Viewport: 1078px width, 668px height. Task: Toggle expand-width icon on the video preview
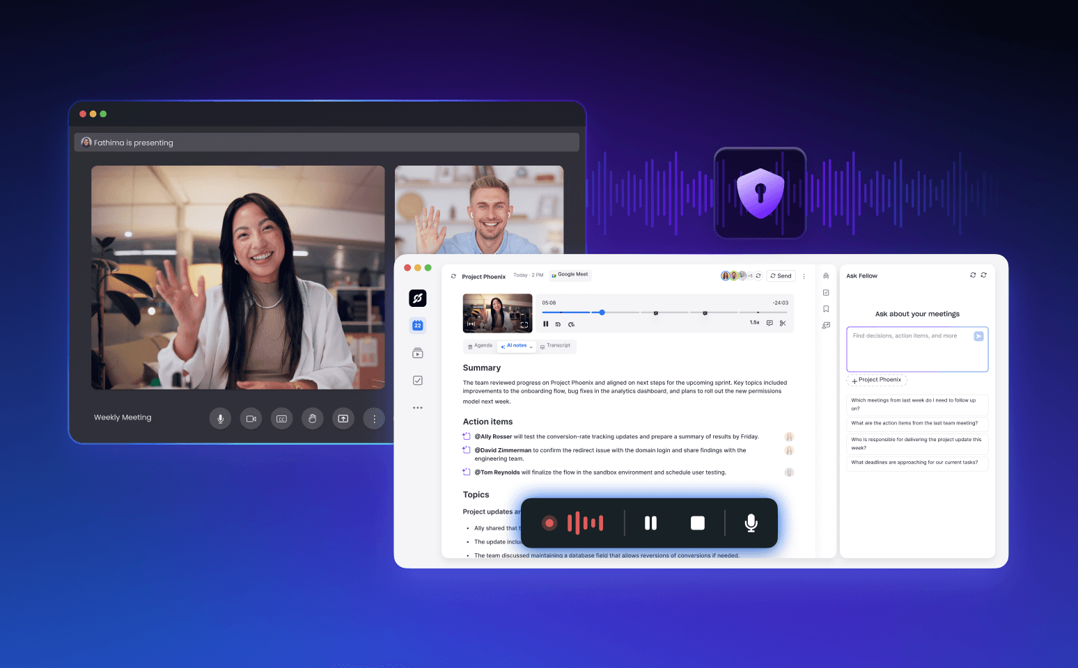tap(471, 325)
